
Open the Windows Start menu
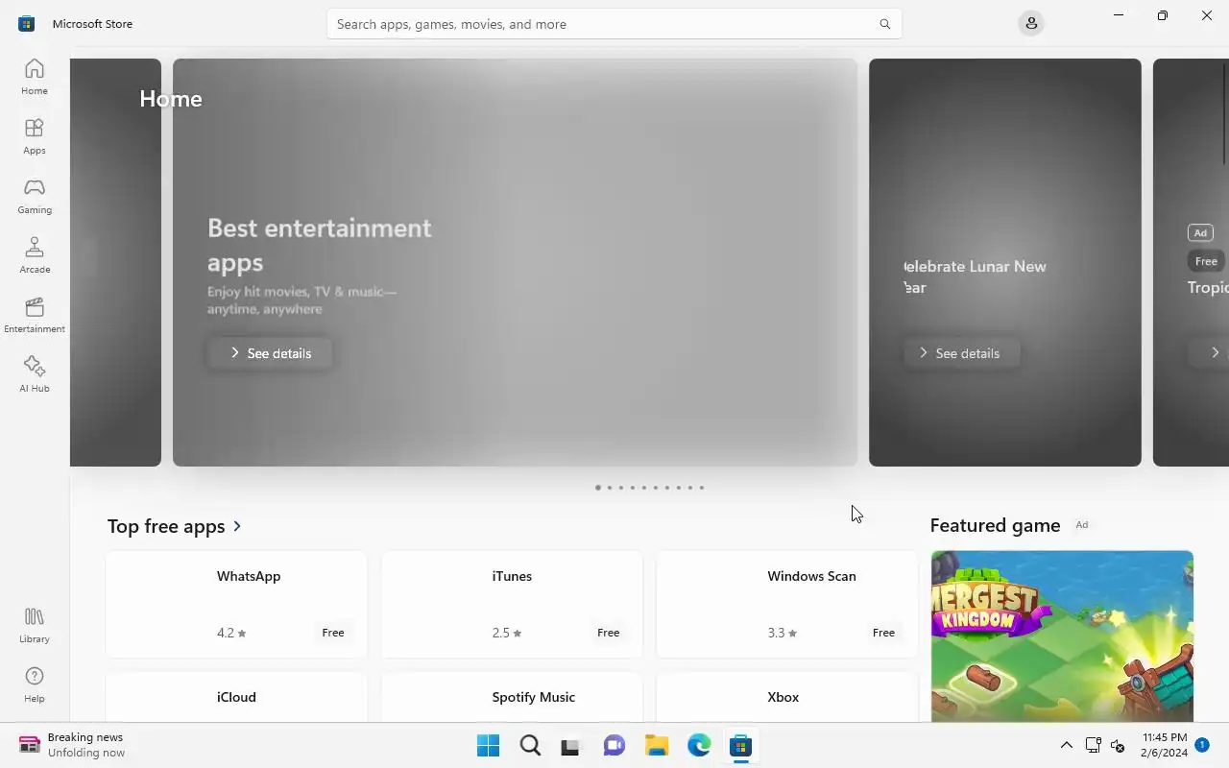488,746
